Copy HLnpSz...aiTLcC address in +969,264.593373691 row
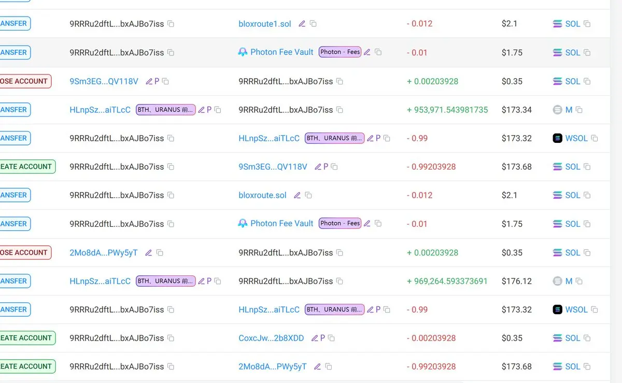Screen dimensions: 622x383 (x=218, y=281)
